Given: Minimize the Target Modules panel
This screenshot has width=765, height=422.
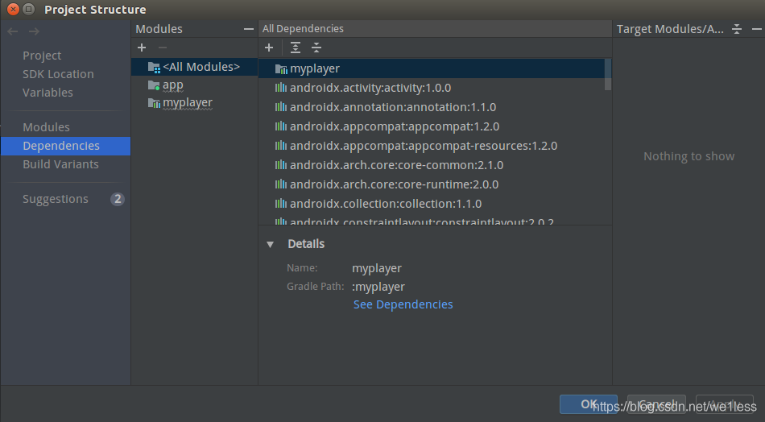Looking at the screenshot, I should coord(757,29).
